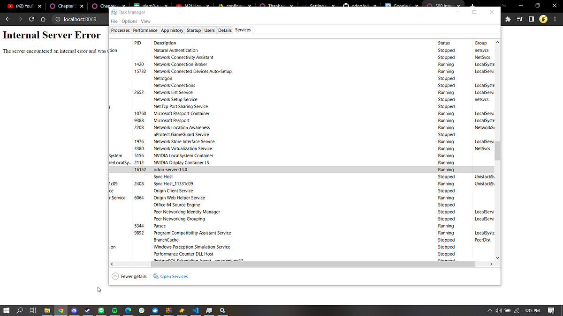Click the browser back arrow
Viewport: 563px width, 316px height.
8,19
